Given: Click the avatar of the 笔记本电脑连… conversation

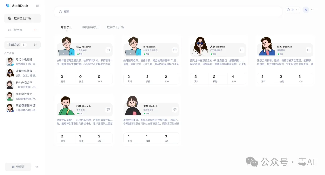Looking at the screenshot, I should (x=10, y=62).
